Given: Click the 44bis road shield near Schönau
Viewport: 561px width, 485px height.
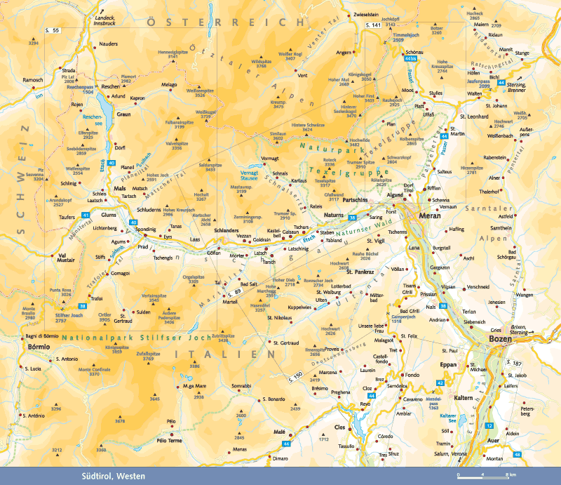Looking at the screenshot, I should [x=411, y=60].
